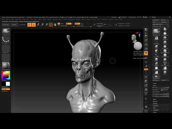The image size is (172, 129).
Task: Click the AAHalf icon on right shelf
Action: [x=146, y=48]
